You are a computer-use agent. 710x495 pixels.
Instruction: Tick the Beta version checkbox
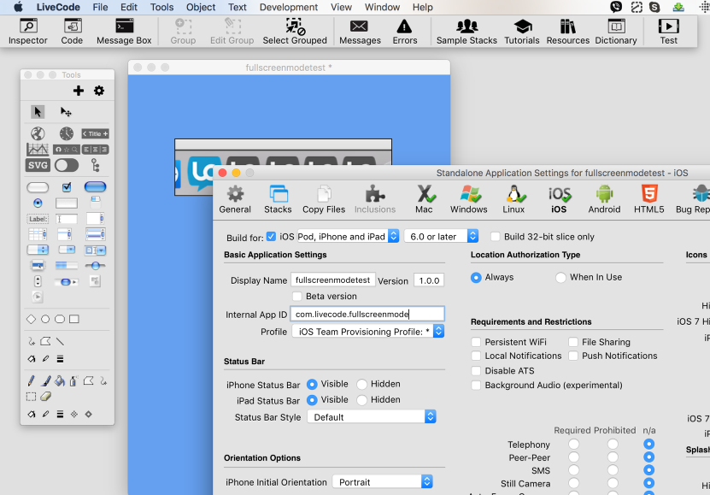[x=297, y=296]
